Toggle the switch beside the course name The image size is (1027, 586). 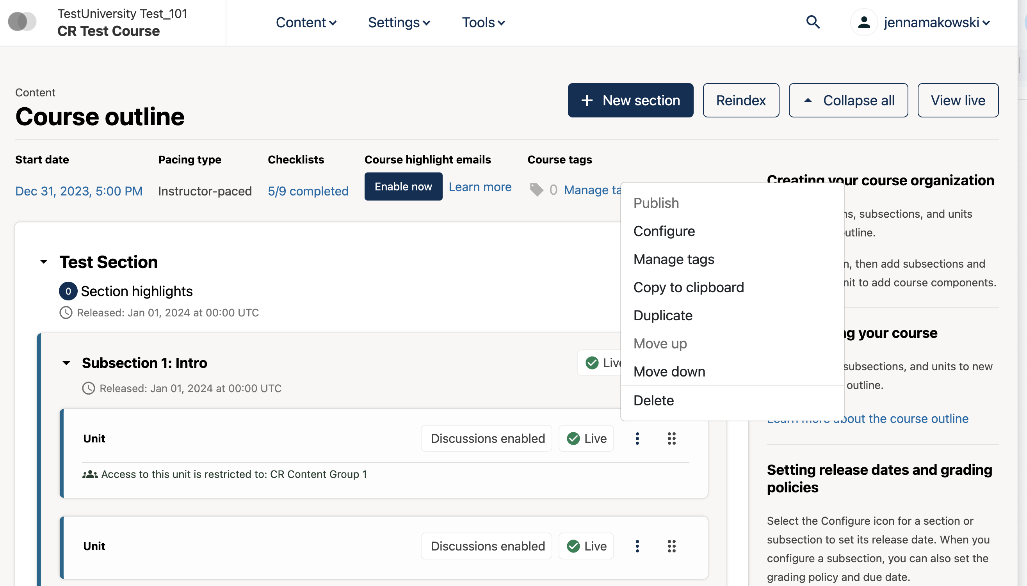[x=22, y=21]
